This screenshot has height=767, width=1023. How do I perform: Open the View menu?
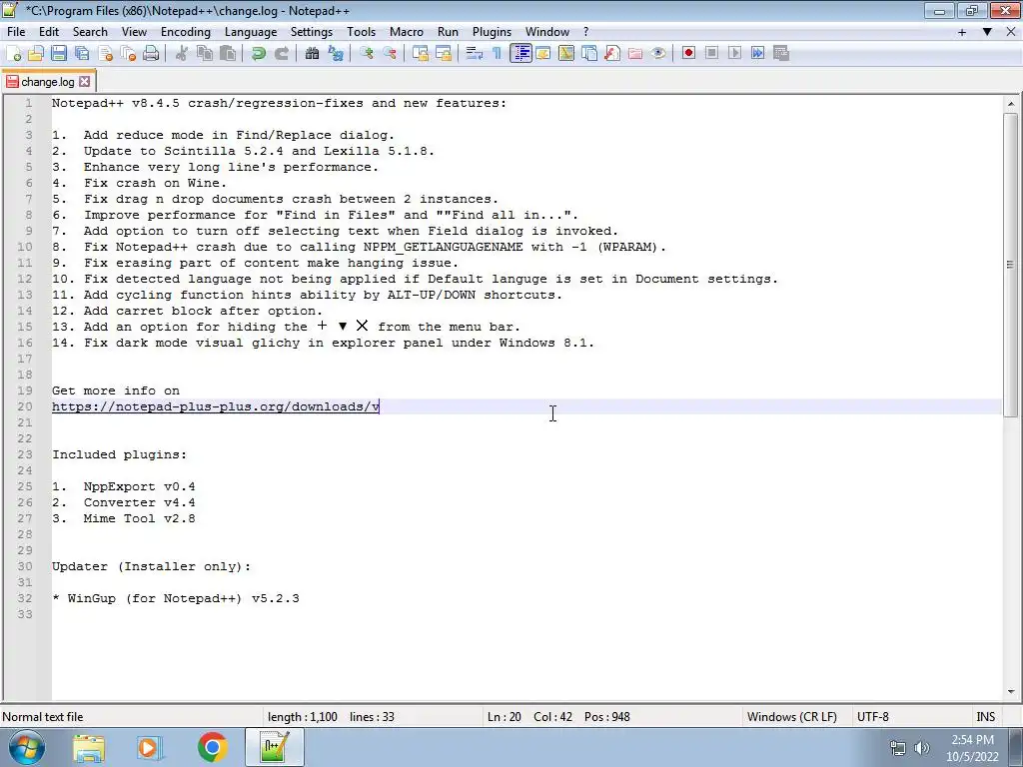pyautogui.click(x=134, y=32)
